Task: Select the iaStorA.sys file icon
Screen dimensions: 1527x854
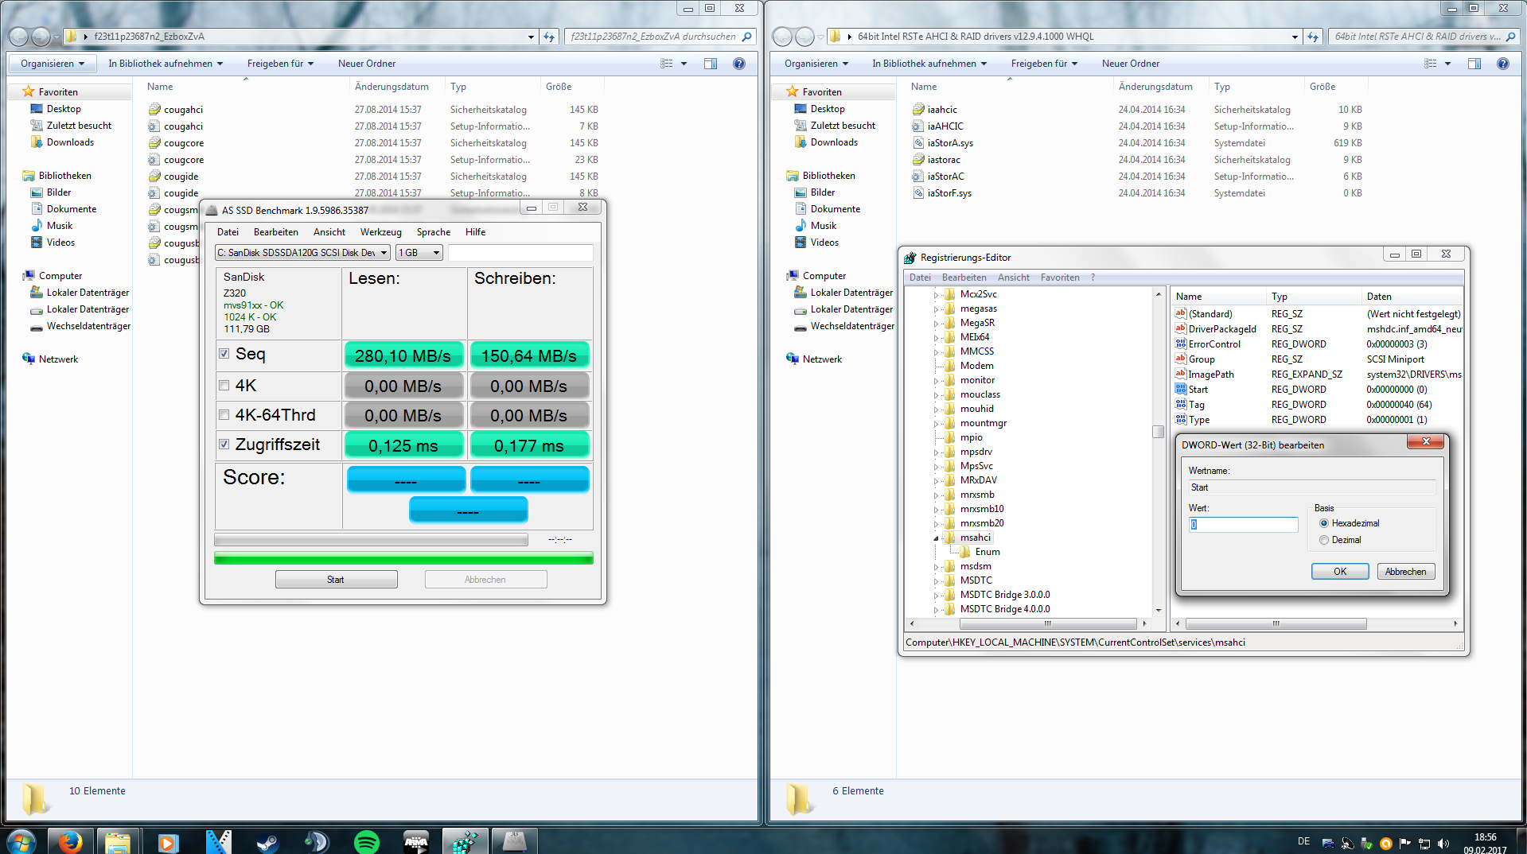Action: (918, 143)
